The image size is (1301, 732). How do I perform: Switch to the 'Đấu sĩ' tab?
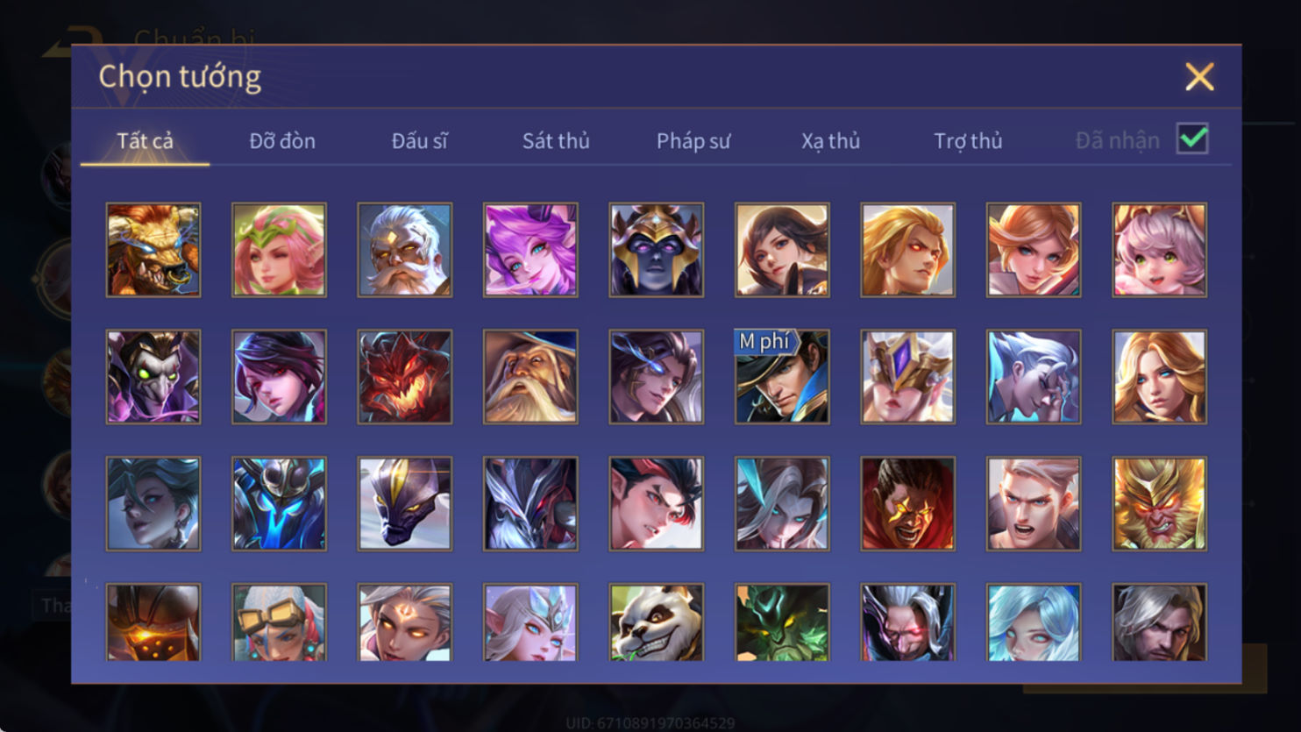419,140
